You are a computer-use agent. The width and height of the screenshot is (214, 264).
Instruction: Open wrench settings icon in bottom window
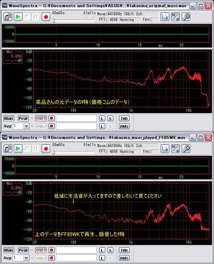[186, 149]
